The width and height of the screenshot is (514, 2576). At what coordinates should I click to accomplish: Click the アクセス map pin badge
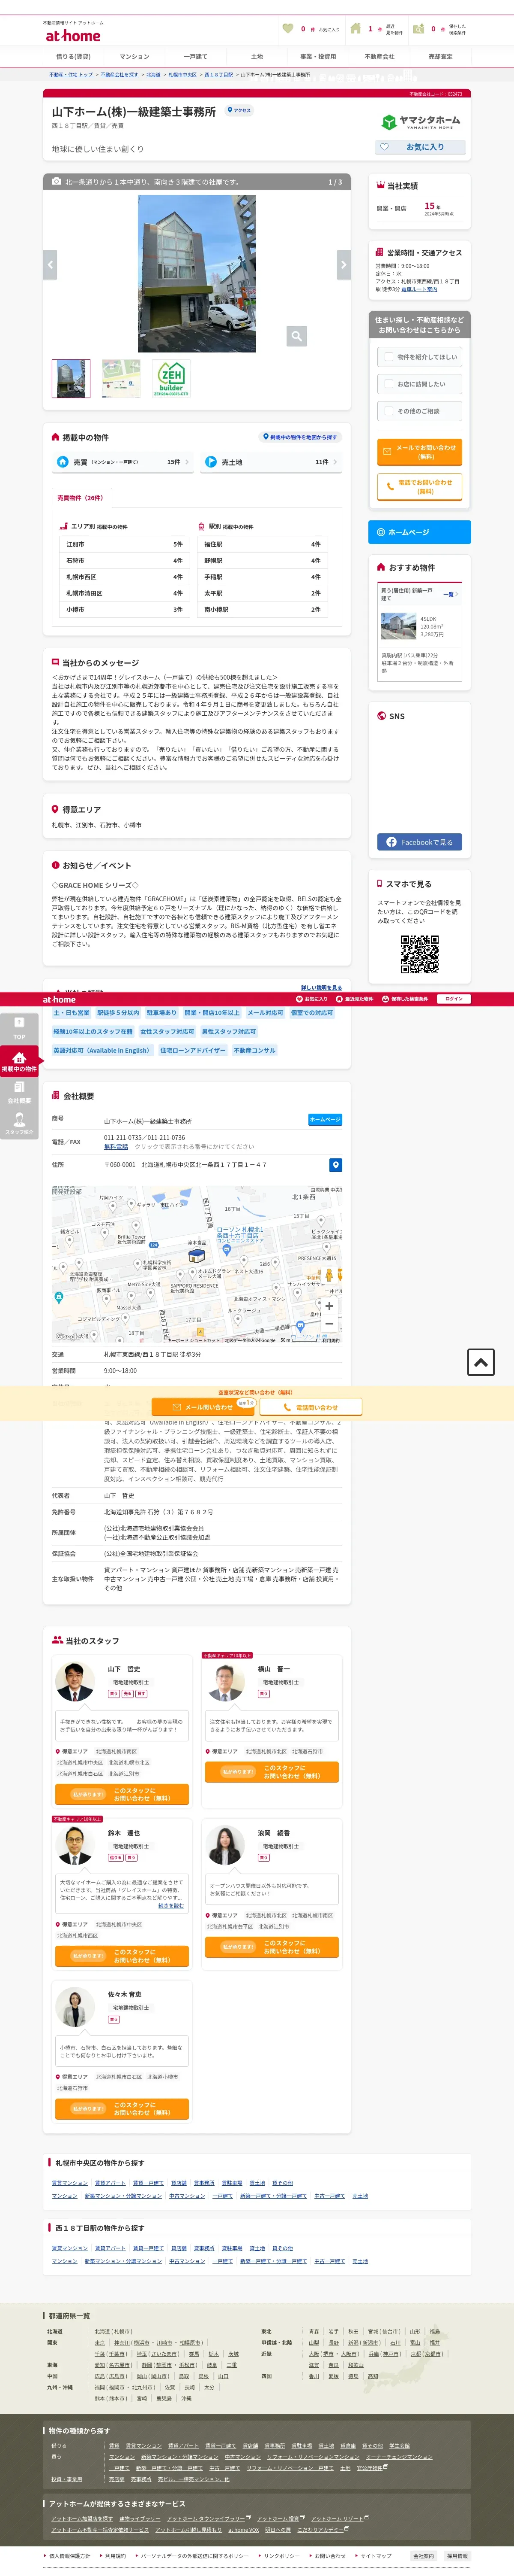239,110
